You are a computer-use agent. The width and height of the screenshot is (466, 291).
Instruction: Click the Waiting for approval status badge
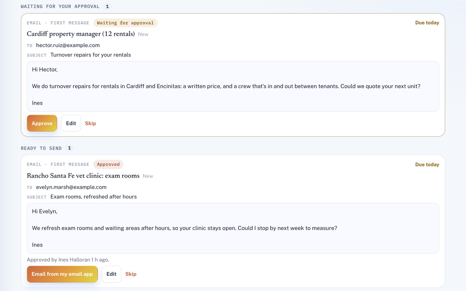[125, 23]
